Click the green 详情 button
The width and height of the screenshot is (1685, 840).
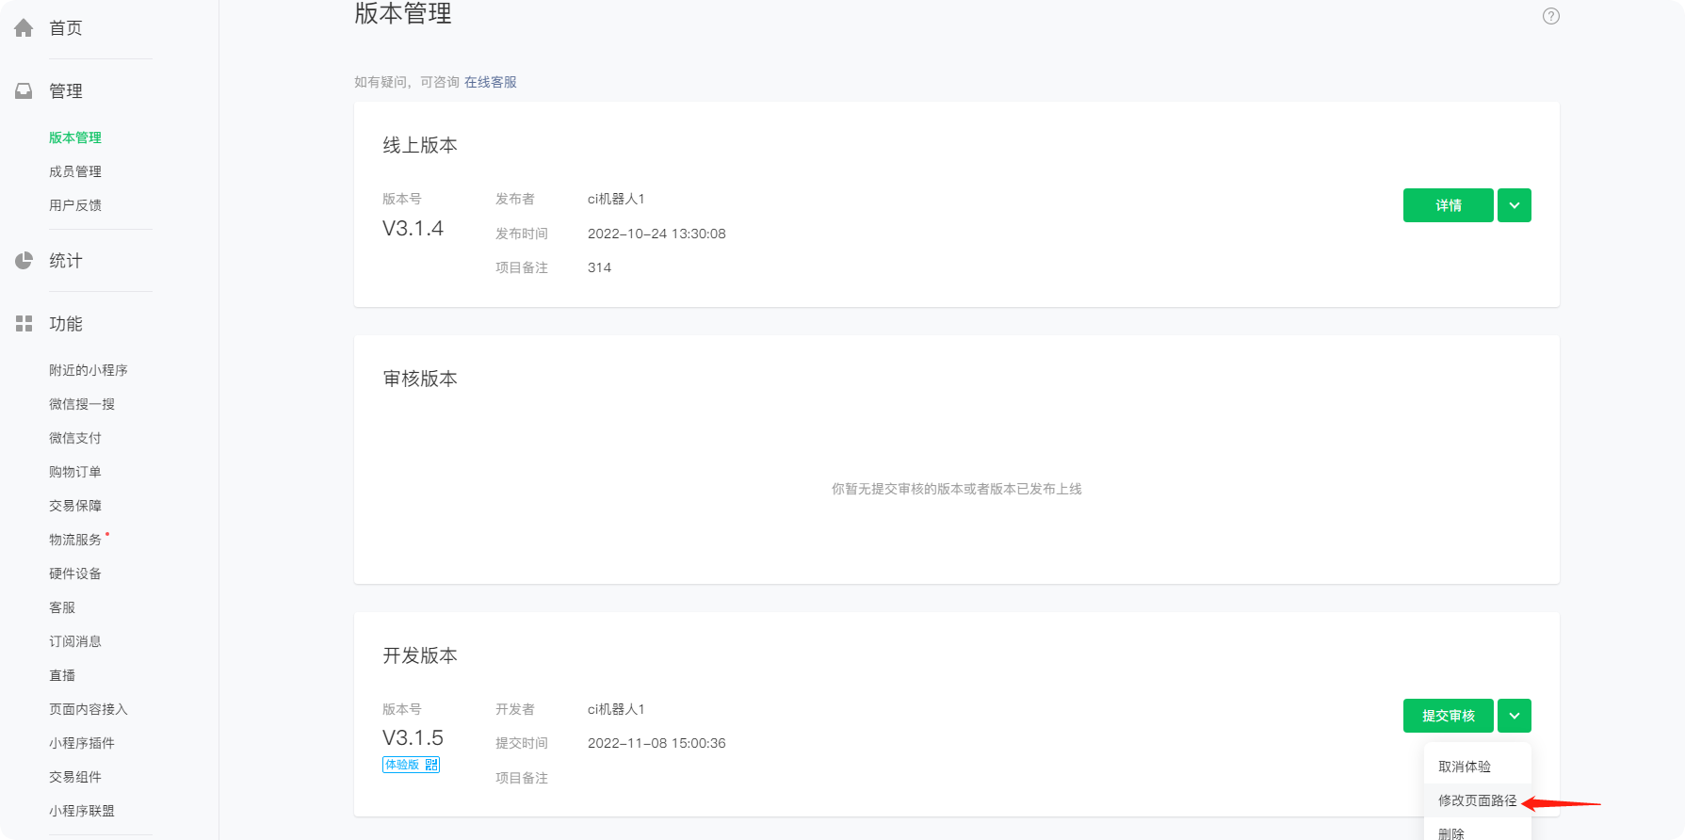(x=1449, y=205)
